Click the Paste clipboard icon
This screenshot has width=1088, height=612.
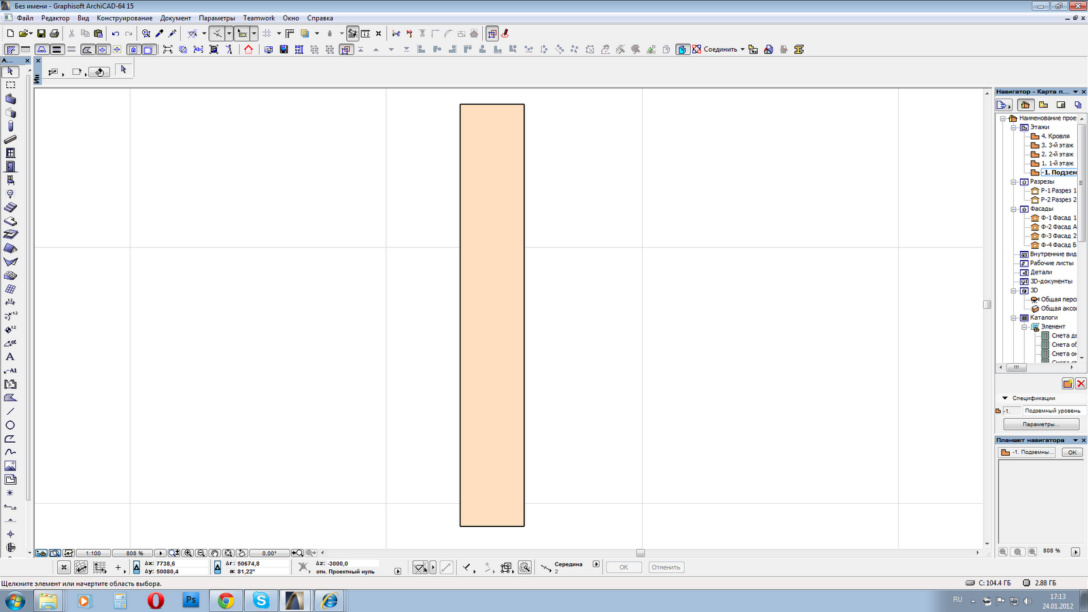(99, 33)
